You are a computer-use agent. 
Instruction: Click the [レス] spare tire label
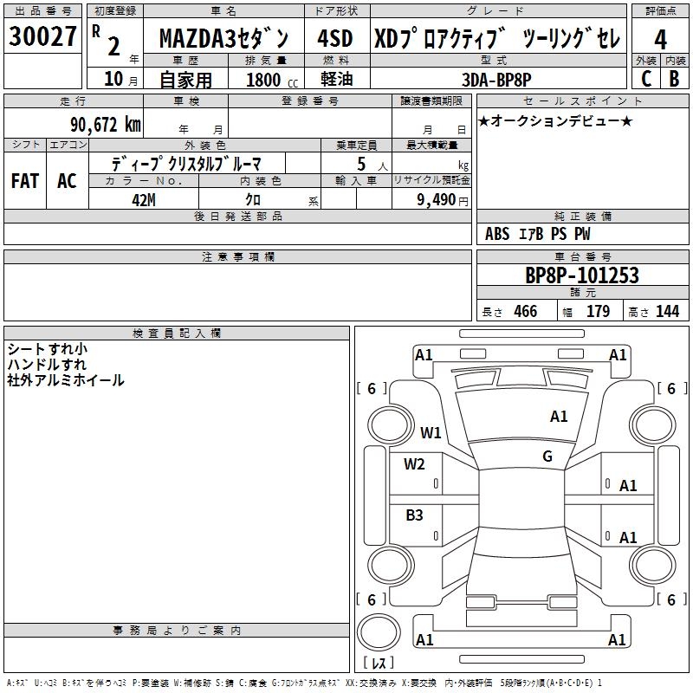[379, 663]
